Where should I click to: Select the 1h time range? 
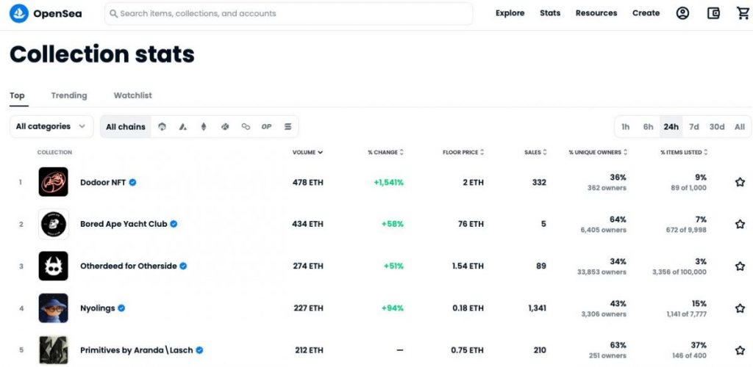click(625, 126)
